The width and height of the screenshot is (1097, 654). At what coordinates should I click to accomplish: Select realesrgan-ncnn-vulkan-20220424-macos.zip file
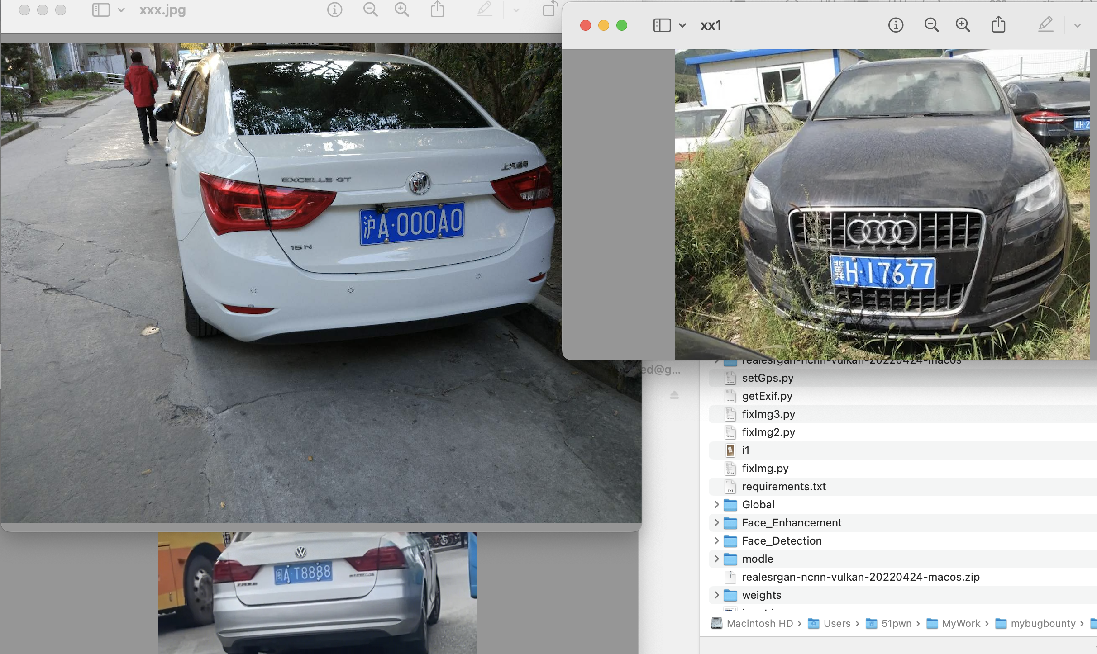[860, 577]
